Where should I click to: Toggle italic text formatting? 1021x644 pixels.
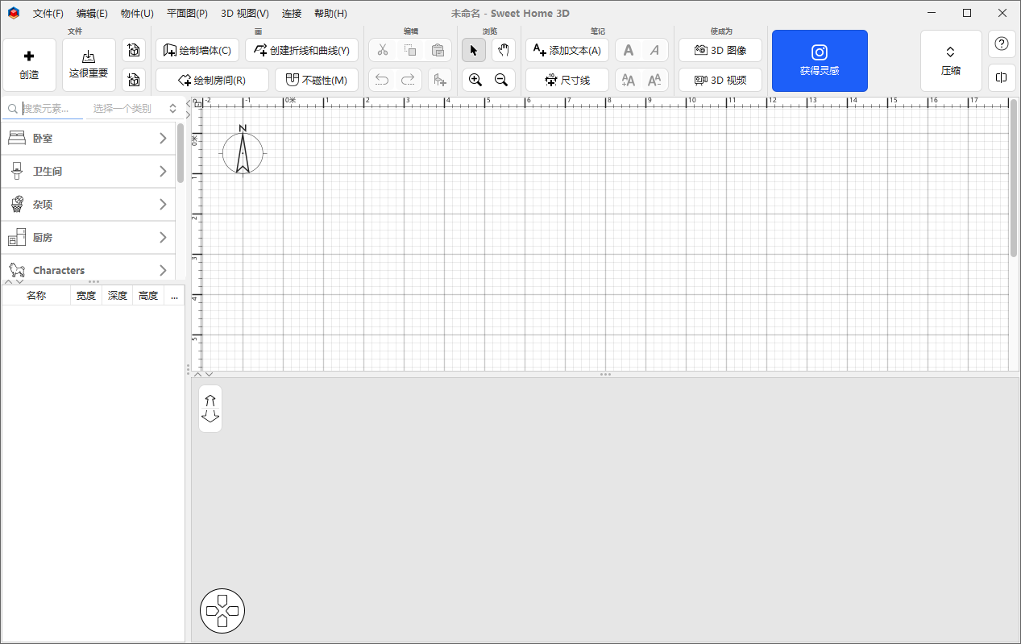point(655,50)
